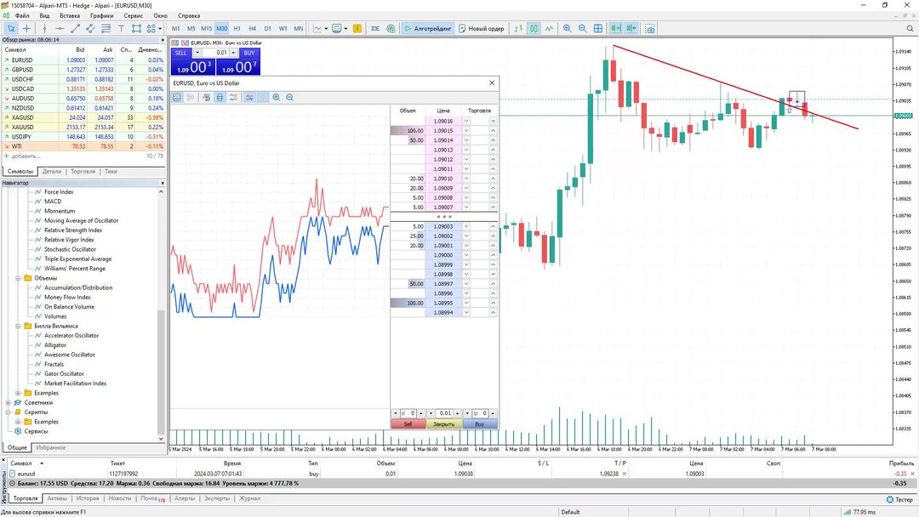Select the rectangle shapes tool
The image size is (919, 517).
coord(136,28)
